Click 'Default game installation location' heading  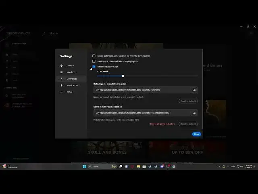tap(110, 84)
